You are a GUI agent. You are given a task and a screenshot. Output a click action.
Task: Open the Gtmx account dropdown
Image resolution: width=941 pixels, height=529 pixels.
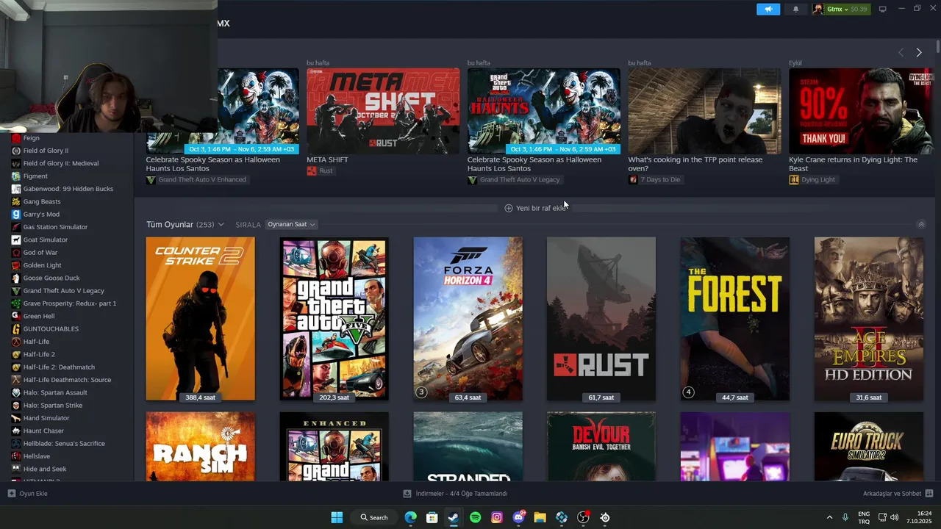pyautogui.click(x=840, y=9)
